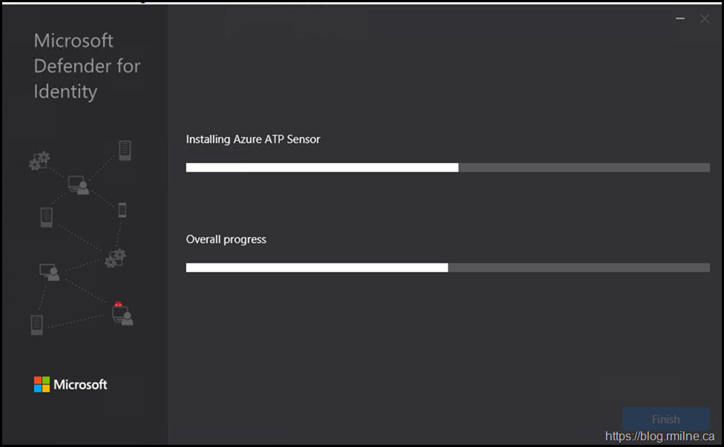Click the user computer icon on the left
This screenshot has width=724, height=447.
point(49,272)
